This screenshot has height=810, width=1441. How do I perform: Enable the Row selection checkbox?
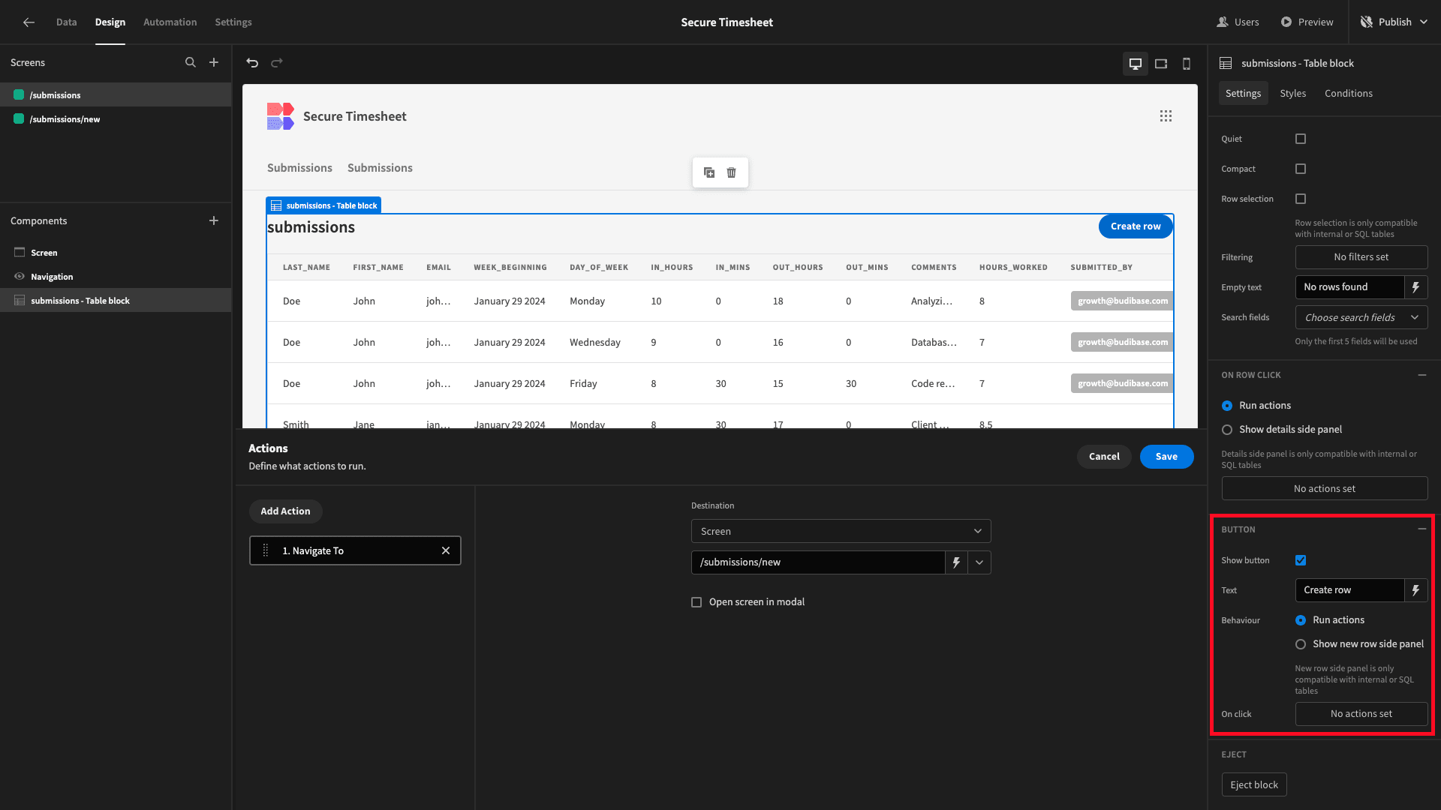[1301, 199]
